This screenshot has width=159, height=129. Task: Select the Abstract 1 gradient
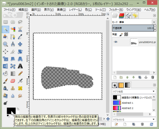coord(132,103)
